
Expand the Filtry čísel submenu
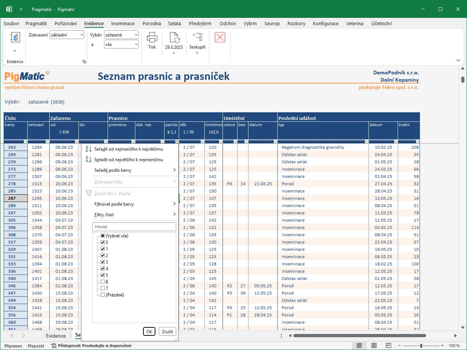(x=130, y=215)
